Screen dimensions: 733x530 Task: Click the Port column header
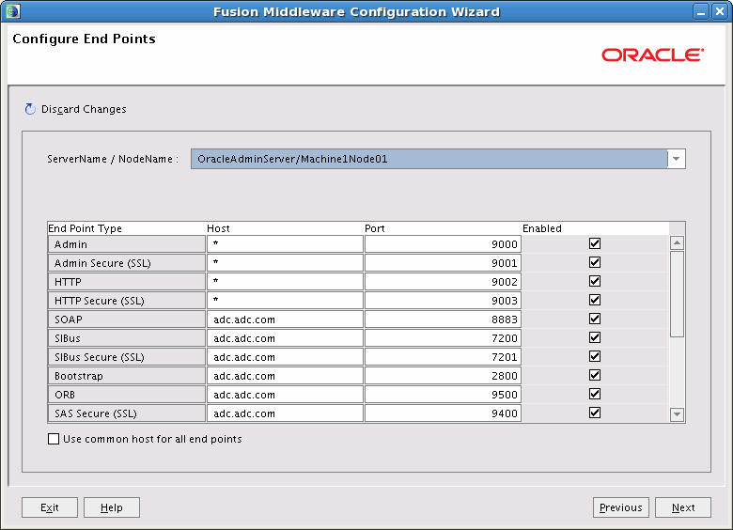click(x=443, y=228)
